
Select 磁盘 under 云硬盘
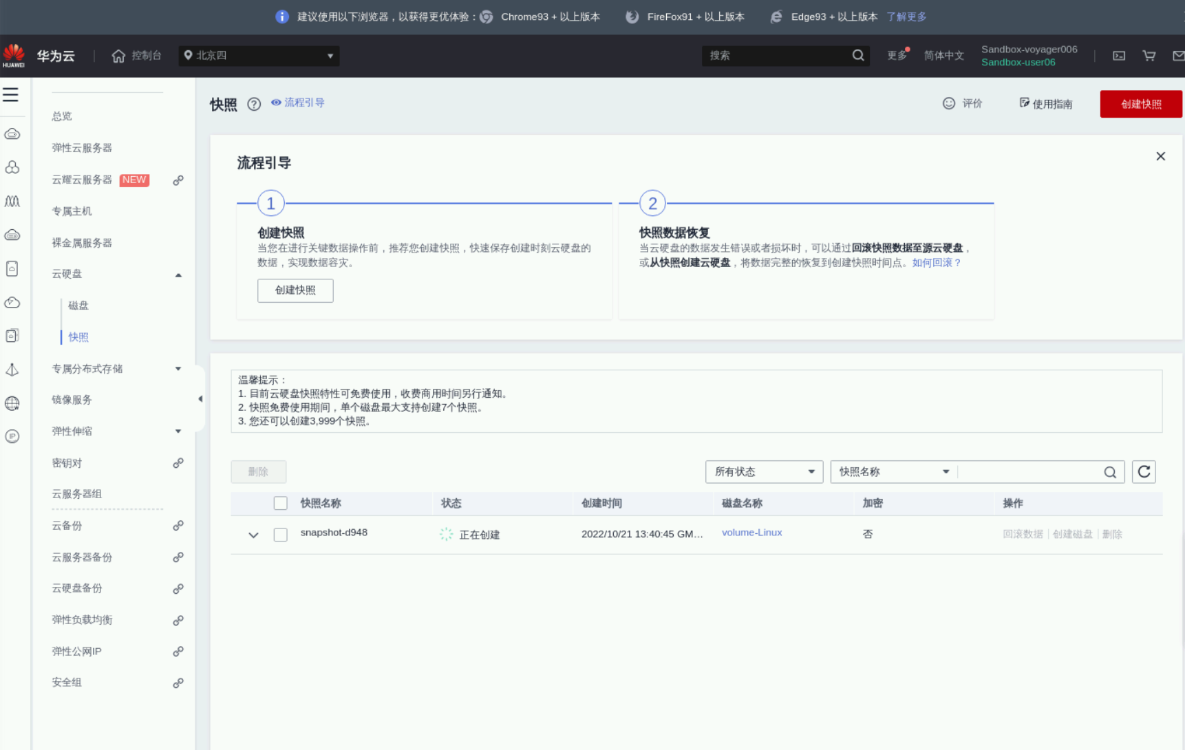[78, 306]
